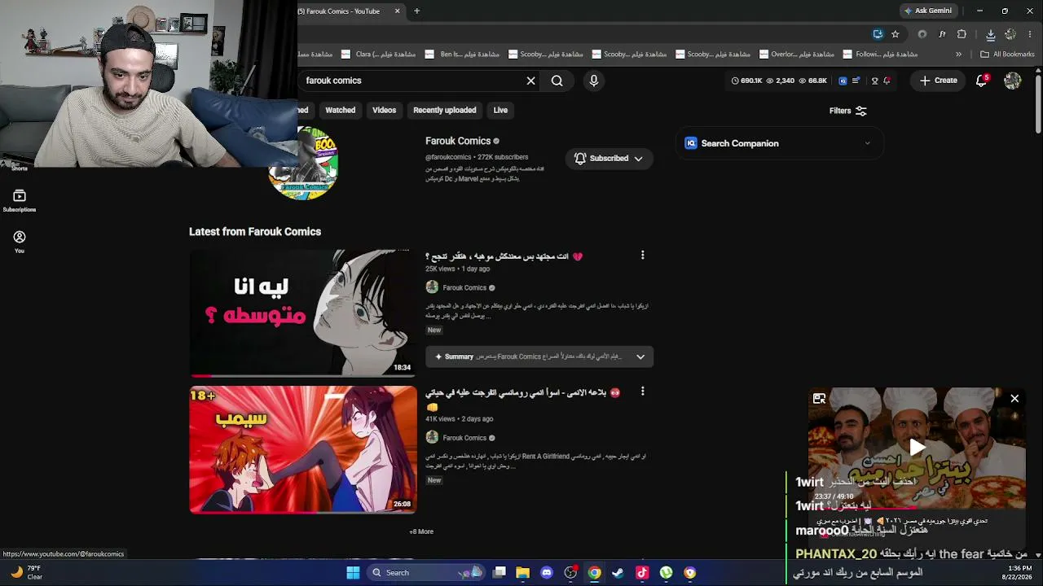Clear the farouk comics search text
This screenshot has width=1043, height=586.
tap(530, 81)
